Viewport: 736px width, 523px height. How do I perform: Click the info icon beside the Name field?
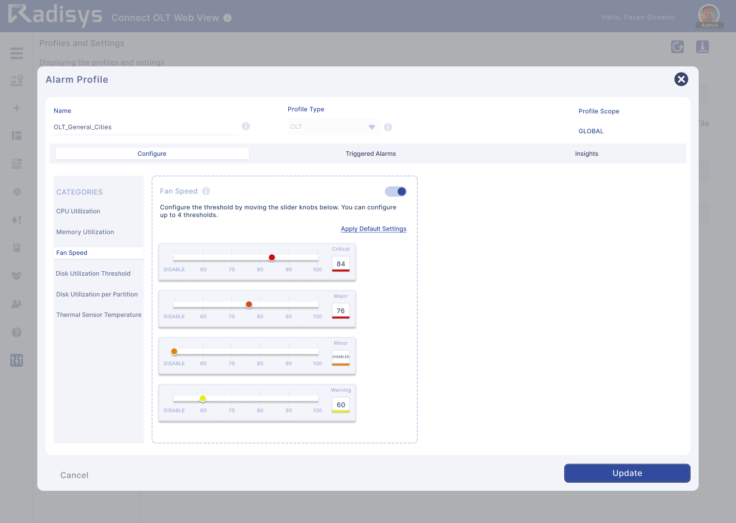(x=246, y=126)
